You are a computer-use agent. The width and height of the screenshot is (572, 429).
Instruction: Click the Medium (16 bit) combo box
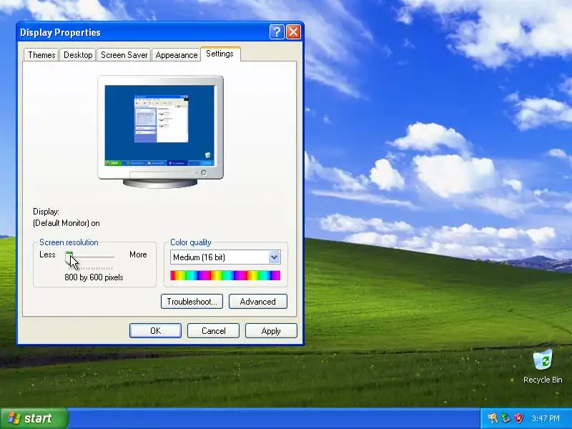click(x=225, y=257)
